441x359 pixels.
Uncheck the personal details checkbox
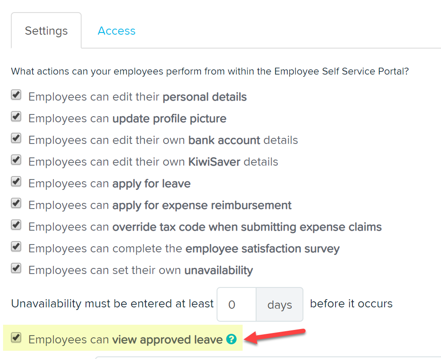pos(16,95)
